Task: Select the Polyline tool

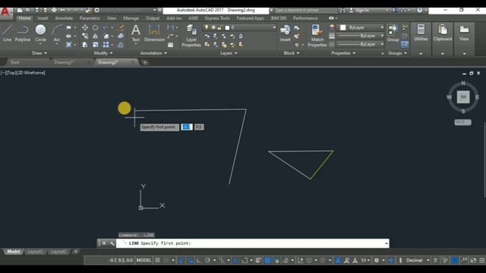Action: point(23,33)
